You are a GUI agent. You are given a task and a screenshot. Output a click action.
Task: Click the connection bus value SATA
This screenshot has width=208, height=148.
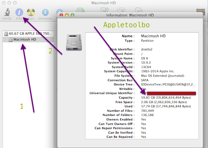click(x=145, y=80)
